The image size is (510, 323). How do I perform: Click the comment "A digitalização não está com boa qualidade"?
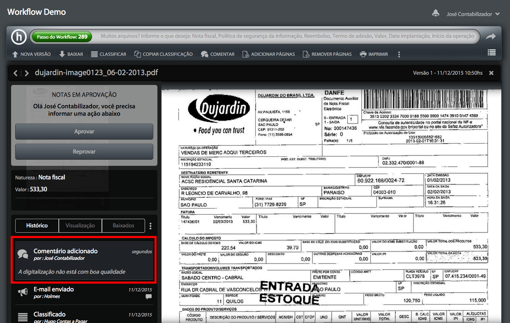tap(72, 271)
